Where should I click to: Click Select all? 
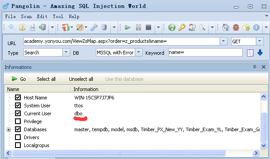pos(46,79)
